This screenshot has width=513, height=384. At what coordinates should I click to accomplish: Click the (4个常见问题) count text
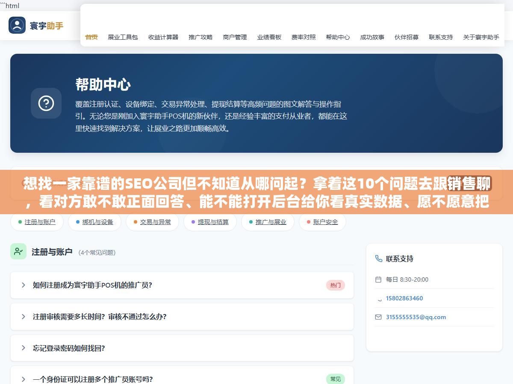(97, 253)
